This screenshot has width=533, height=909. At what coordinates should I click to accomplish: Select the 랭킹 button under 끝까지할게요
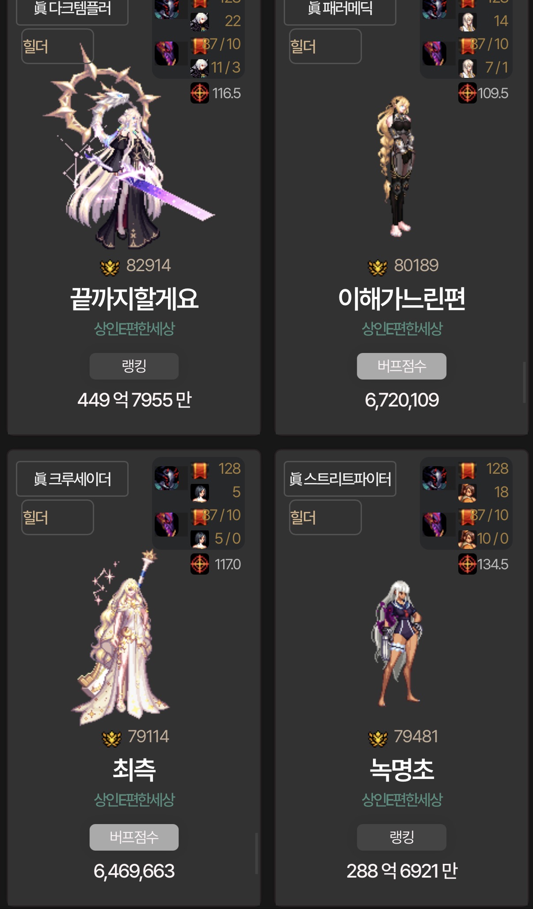[x=134, y=366]
